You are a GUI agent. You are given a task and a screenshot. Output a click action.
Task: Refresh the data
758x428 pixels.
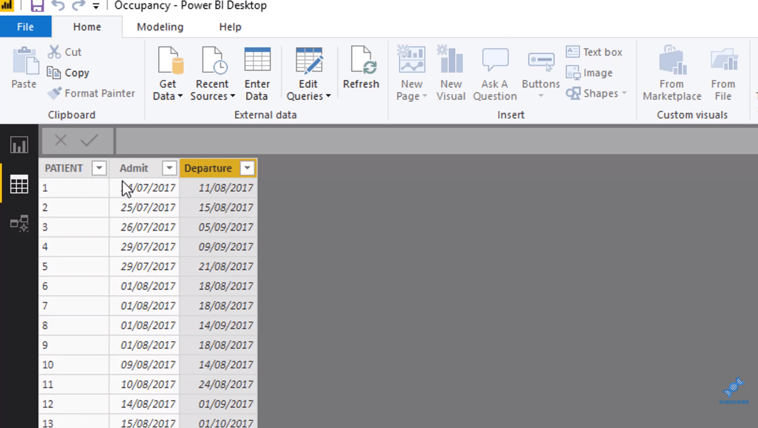[x=361, y=68]
